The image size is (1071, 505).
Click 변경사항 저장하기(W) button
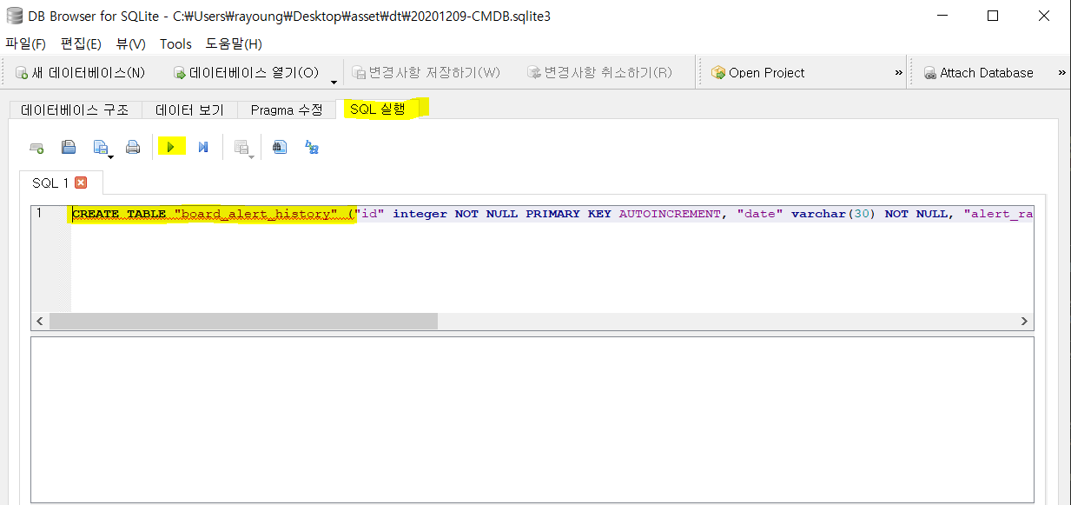[x=426, y=73]
